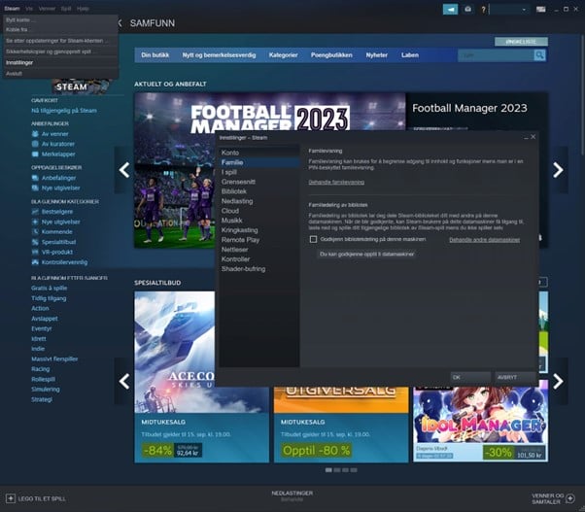585x512 pixels.
Task: Show previous featured game arrow
Action: pyautogui.click(x=124, y=170)
